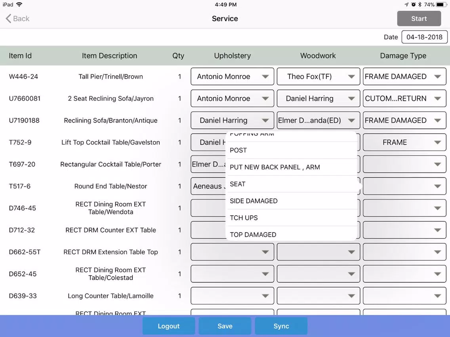The image size is (450, 337).
Task: Open Damage Type dropdown for D662-55T
Action: tap(404, 252)
